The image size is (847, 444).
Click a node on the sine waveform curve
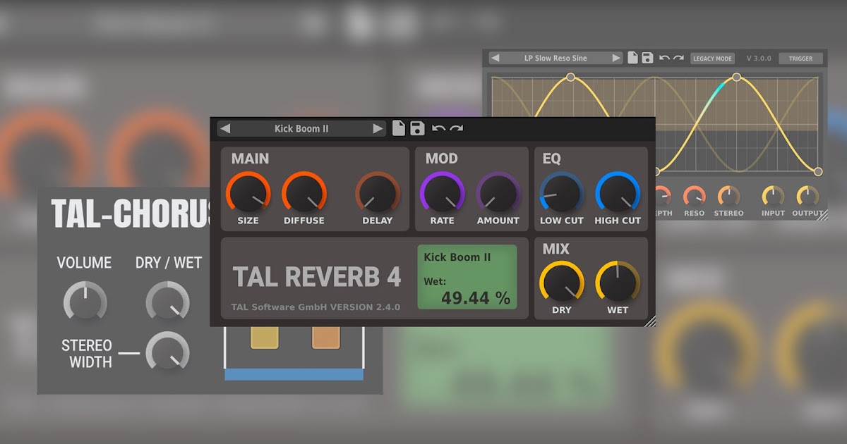pyautogui.click(x=570, y=76)
